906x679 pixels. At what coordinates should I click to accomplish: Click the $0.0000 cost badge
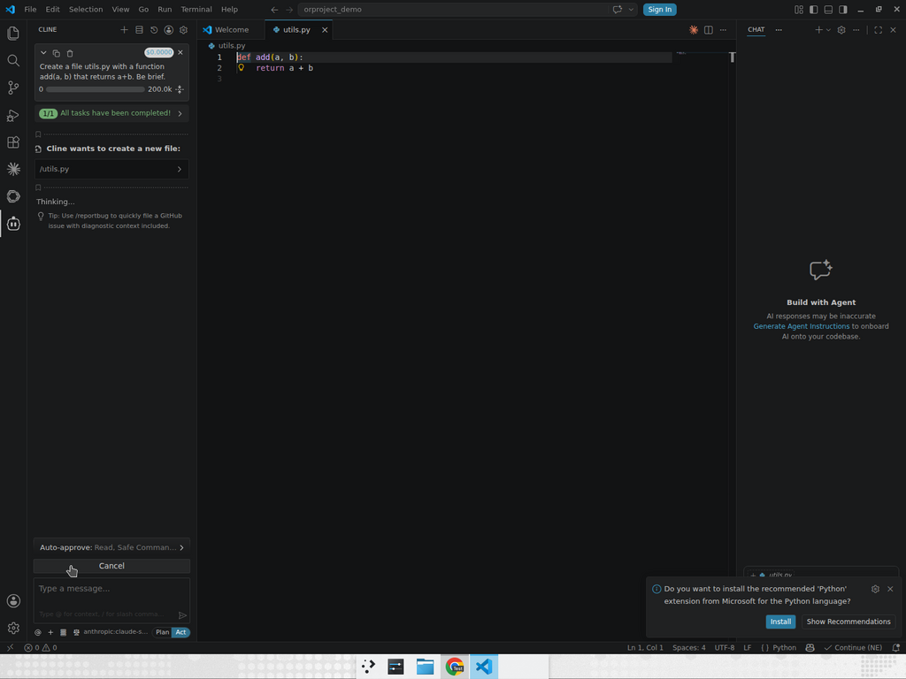click(x=159, y=52)
